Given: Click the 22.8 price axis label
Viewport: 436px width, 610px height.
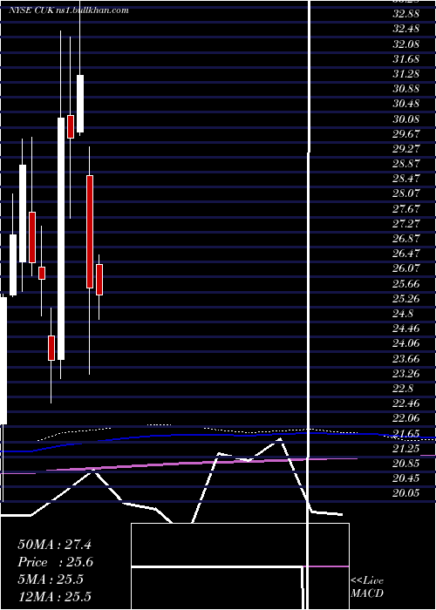Looking at the screenshot, I should click(403, 389).
